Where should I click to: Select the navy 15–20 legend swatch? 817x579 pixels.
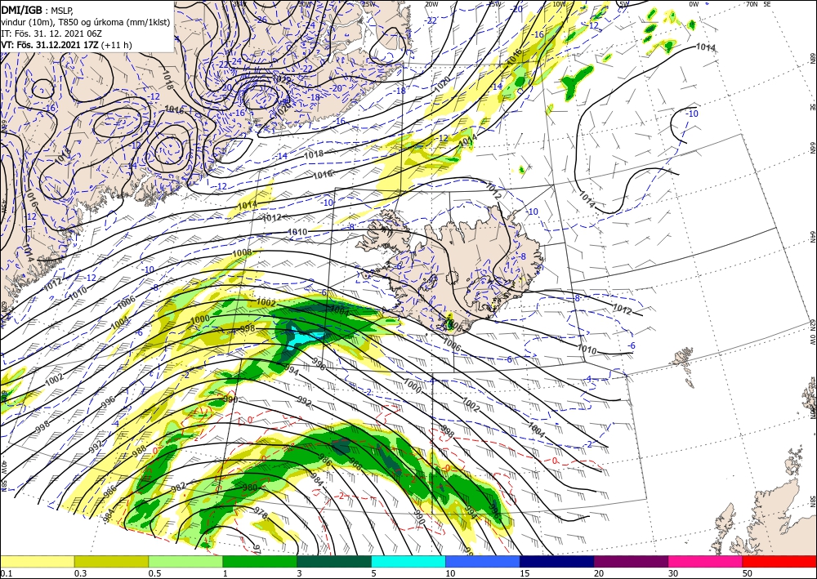tap(557, 561)
